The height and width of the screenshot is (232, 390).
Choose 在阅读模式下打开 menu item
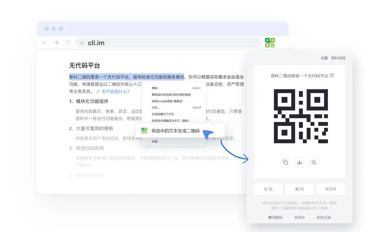(174, 114)
